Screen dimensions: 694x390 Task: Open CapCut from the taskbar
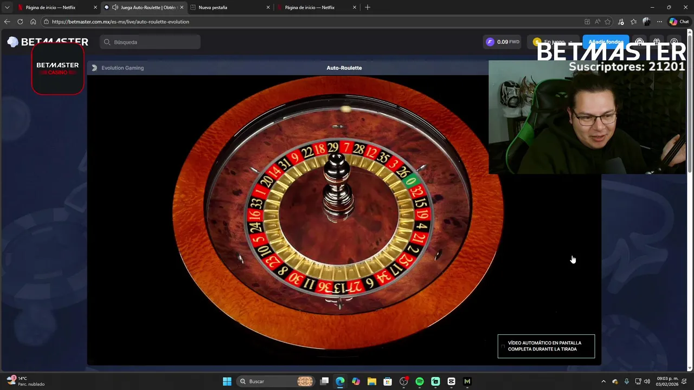451,381
